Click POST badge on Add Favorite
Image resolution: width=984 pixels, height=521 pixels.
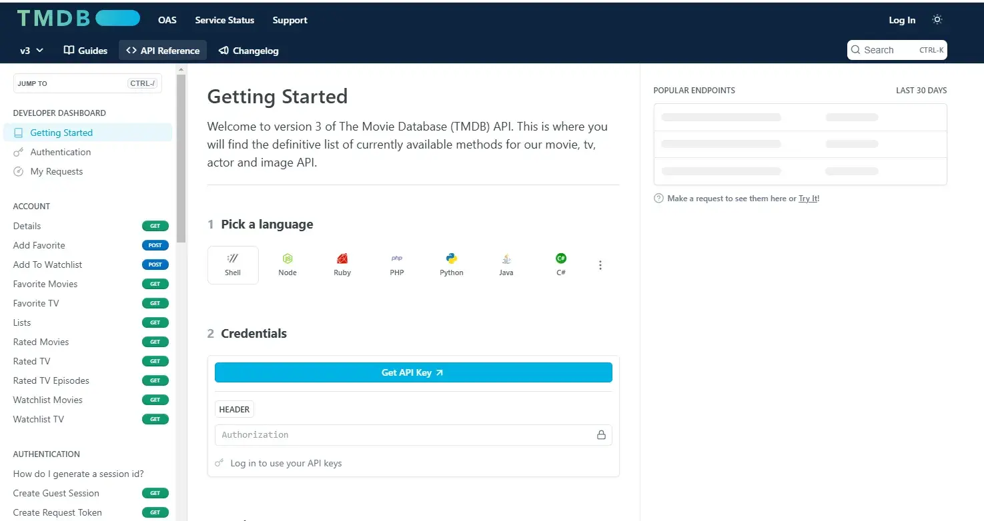point(155,245)
